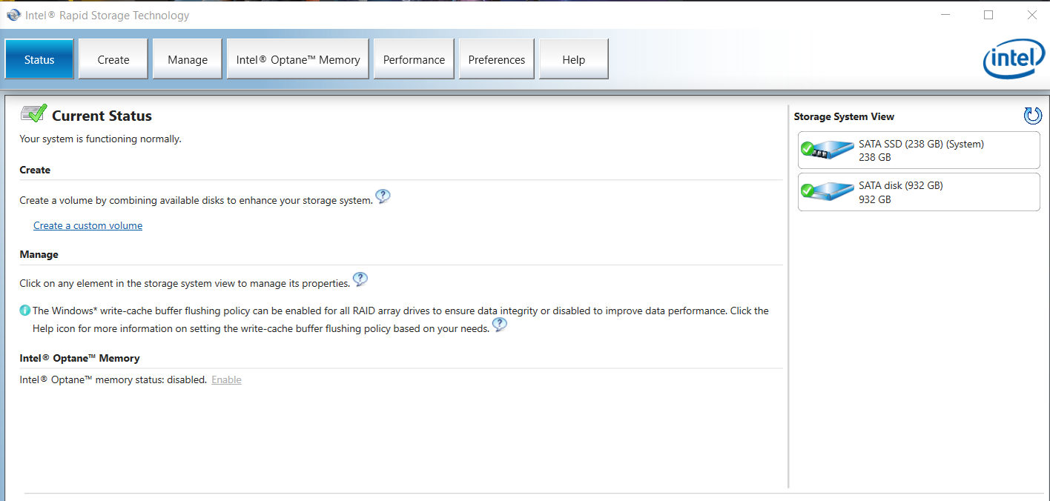
Task: Go to Intel Optane Memory tab
Action: coord(298,59)
